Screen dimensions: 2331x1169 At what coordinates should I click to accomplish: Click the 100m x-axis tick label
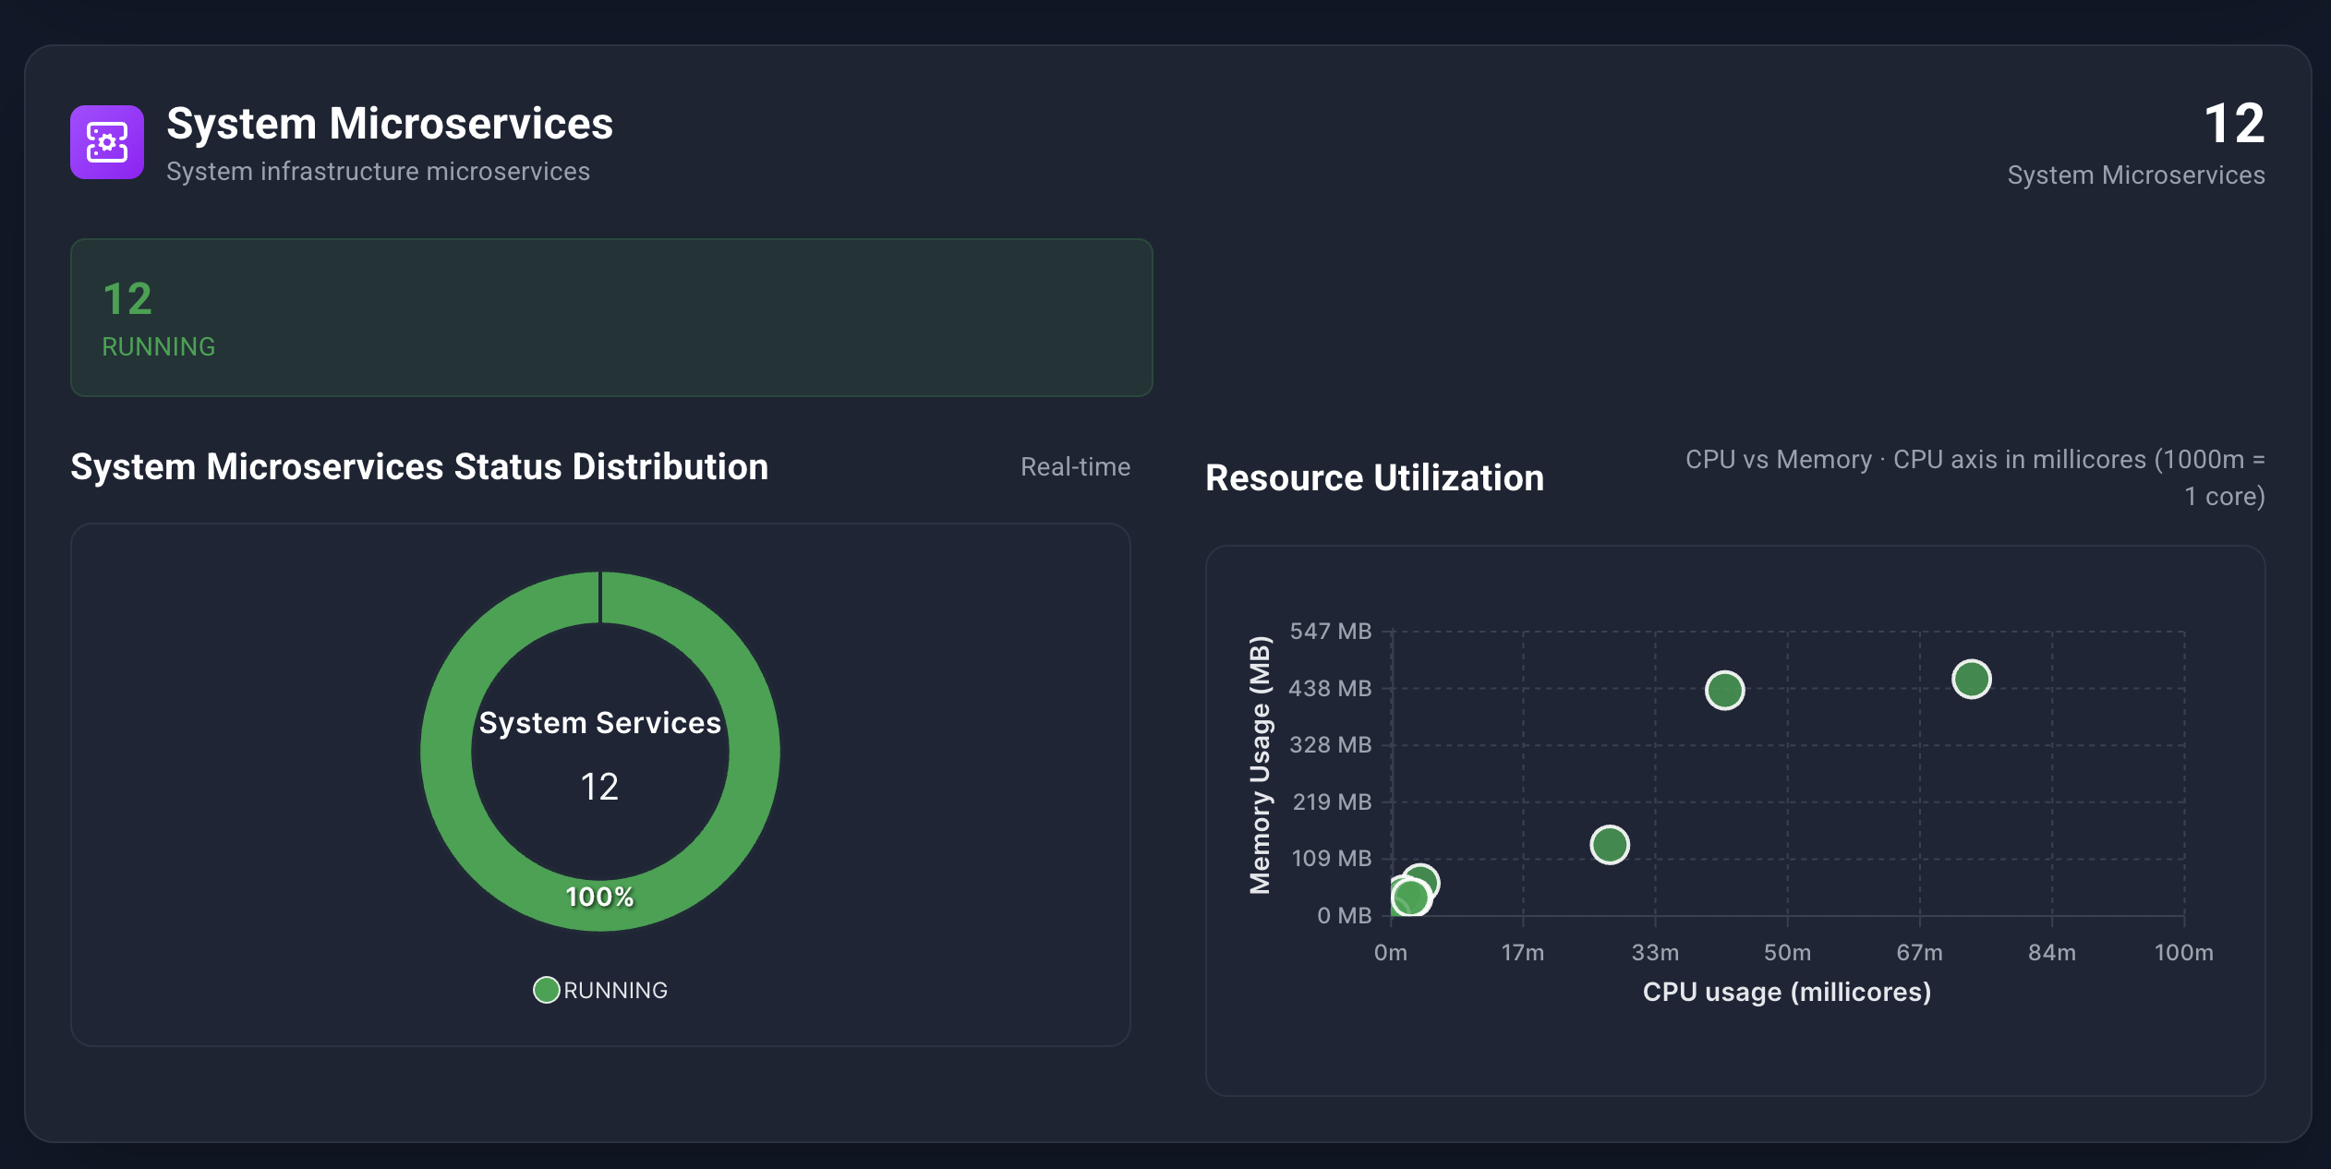click(x=2183, y=952)
